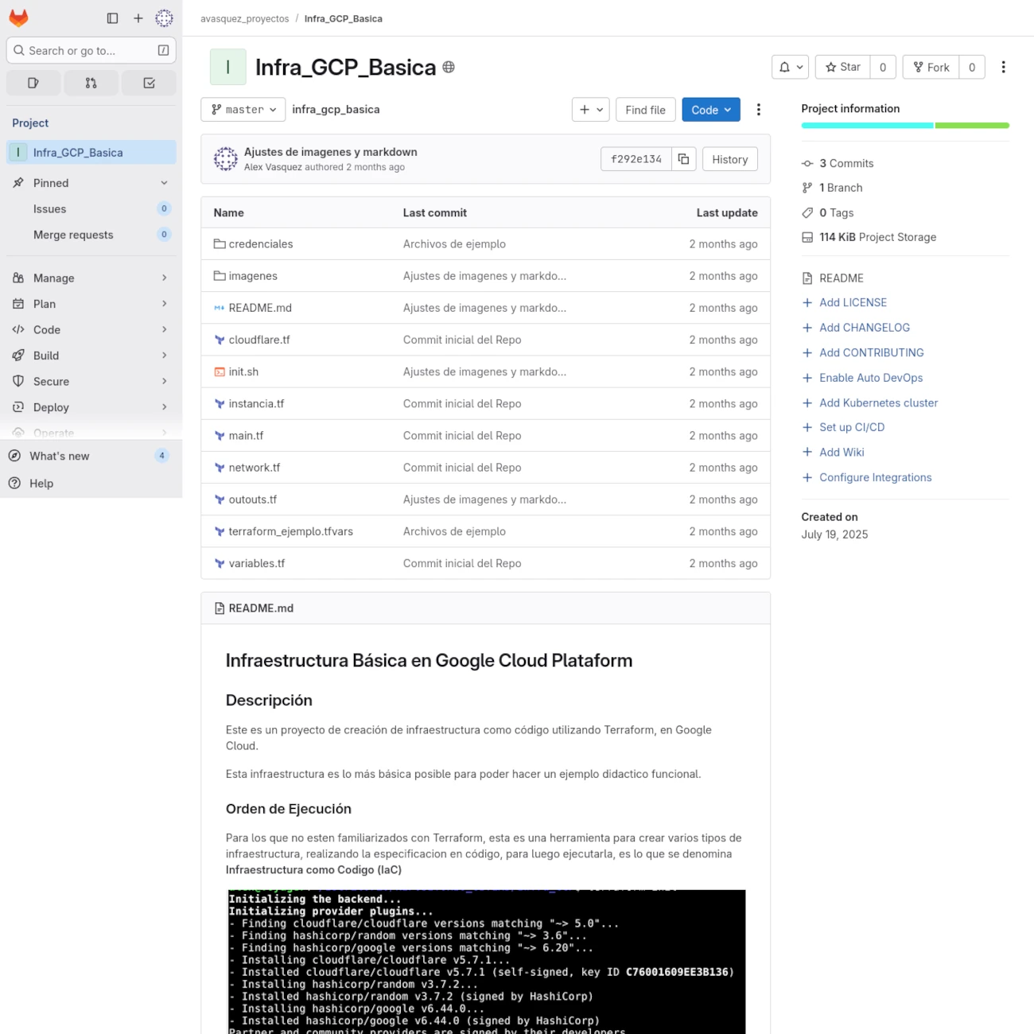This screenshot has height=1034, width=1034.
Task: Open the README.md file in list
Action: [260, 308]
